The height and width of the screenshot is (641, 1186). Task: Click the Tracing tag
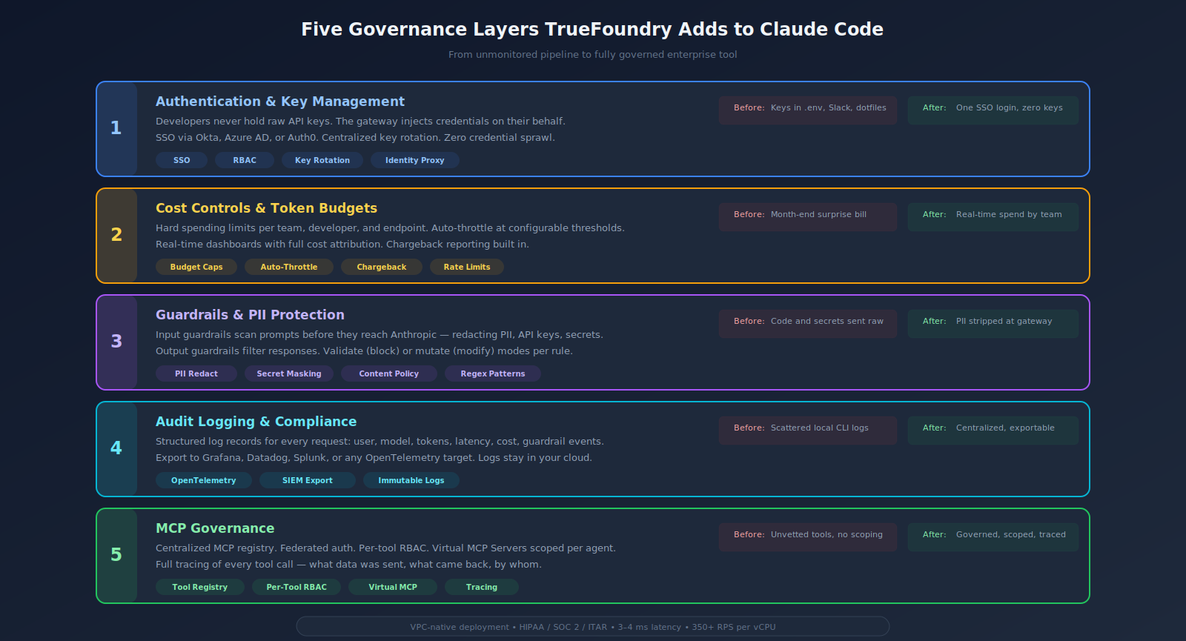[482, 587]
